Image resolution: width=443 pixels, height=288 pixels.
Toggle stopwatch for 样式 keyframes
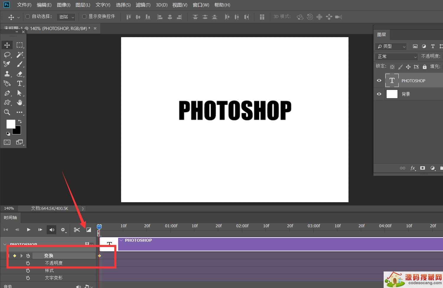click(x=28, y=271)
